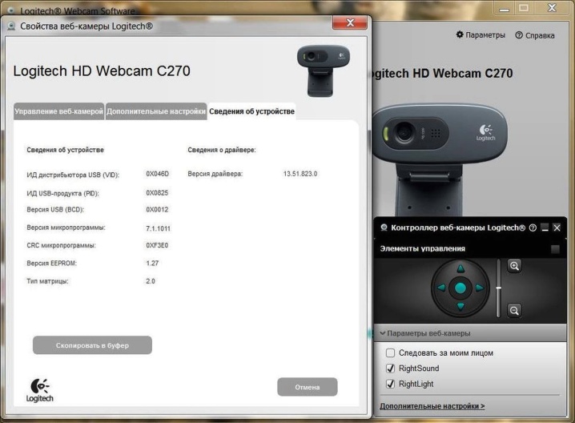Click the Элементы управления header
575x423 pixels.
423,248
